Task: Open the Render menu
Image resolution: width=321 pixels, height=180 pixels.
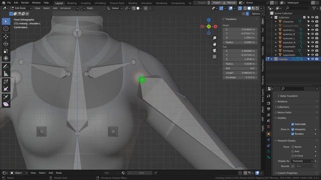Action: [25, 3]
